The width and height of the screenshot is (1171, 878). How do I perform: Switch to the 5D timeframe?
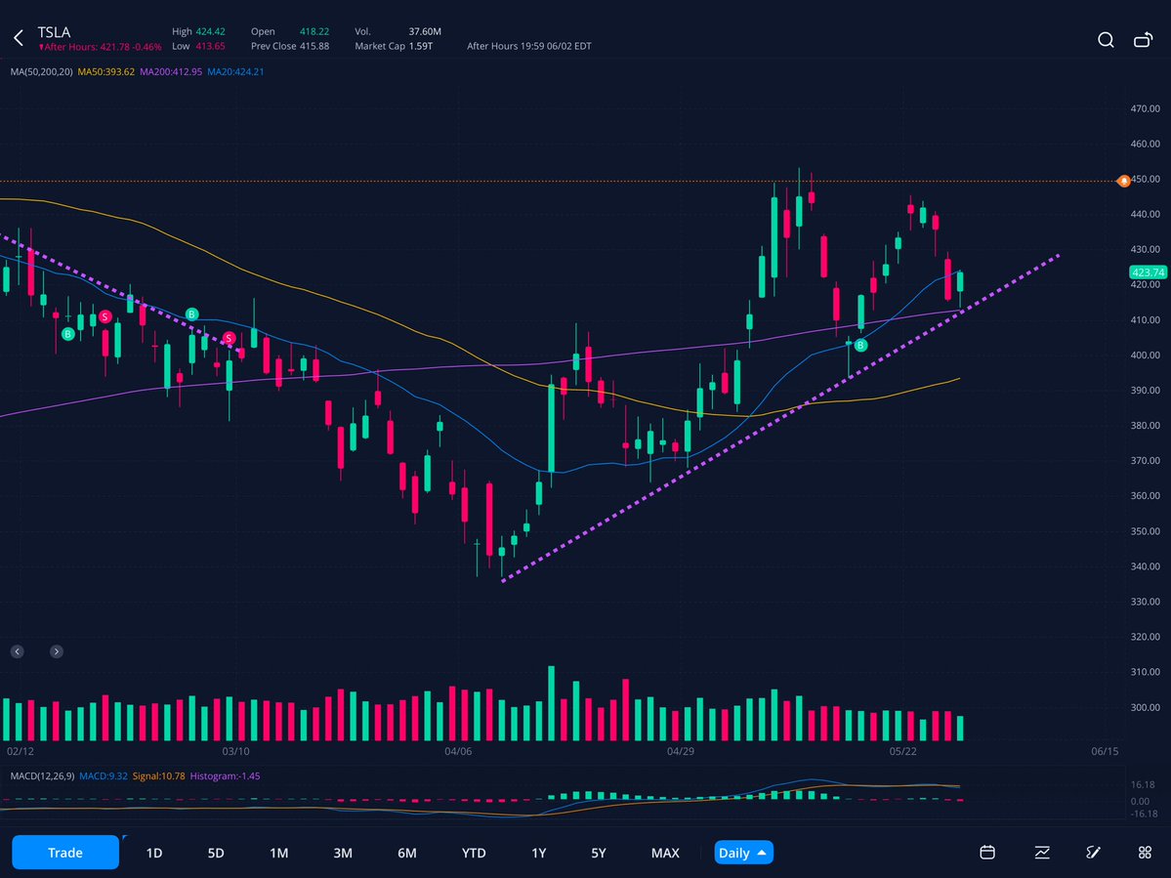215,853
